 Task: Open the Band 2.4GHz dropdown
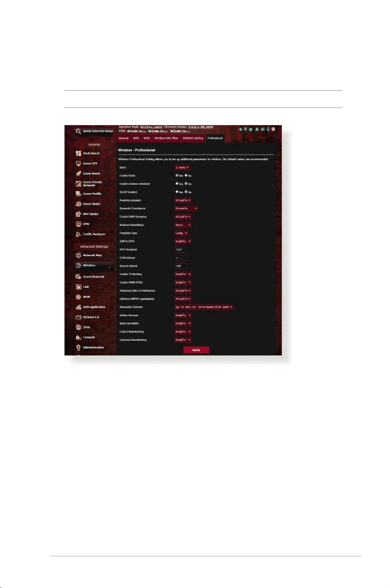click(182, 168)
